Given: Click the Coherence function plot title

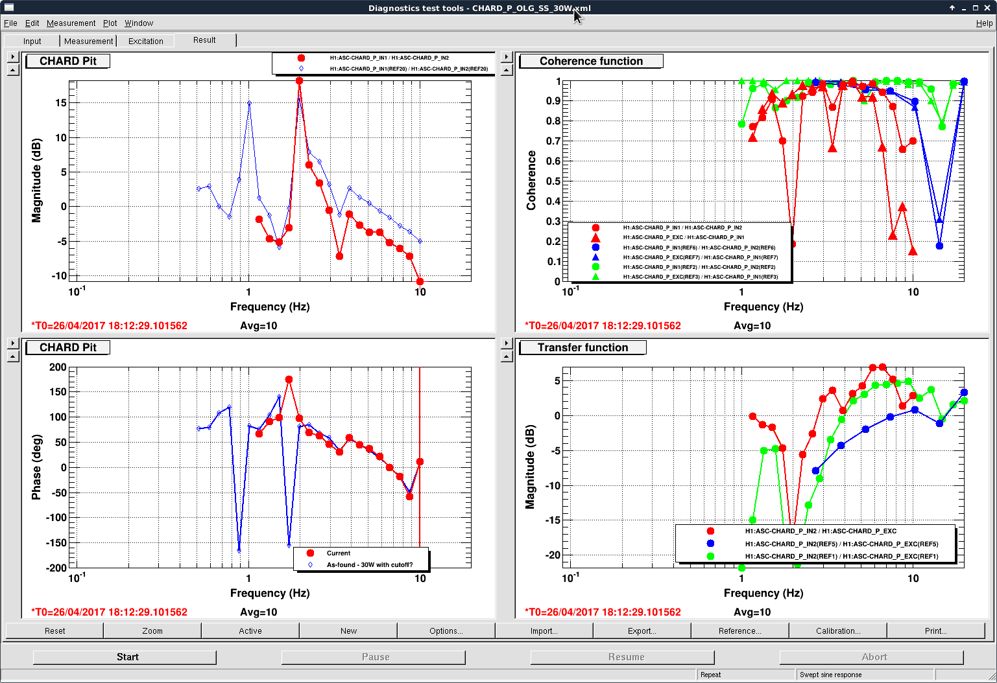Looking at the screenshot, I should [x=592, y=61].
